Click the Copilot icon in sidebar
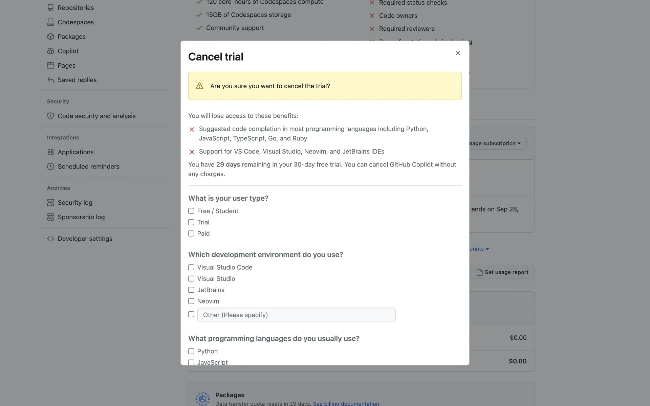 coord(50,51)
